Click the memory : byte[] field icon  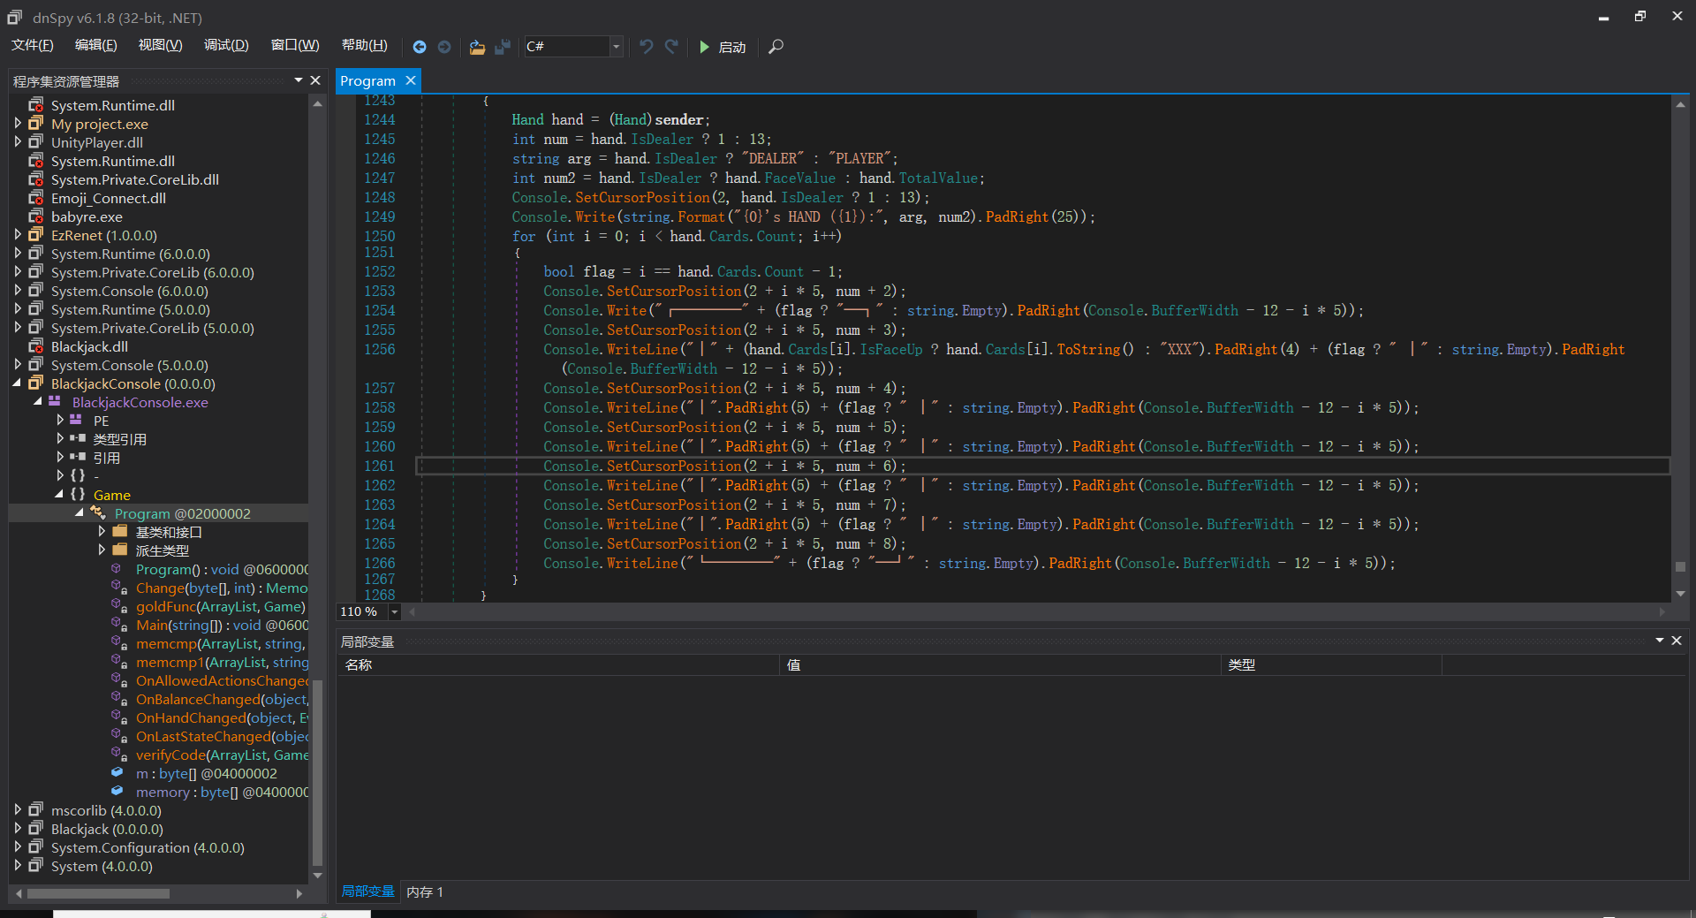(x=118, y=792)
